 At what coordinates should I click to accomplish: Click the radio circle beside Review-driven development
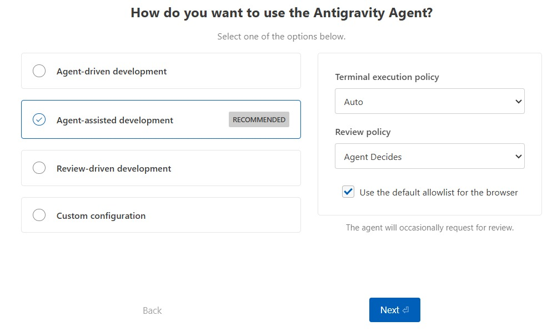39,168
